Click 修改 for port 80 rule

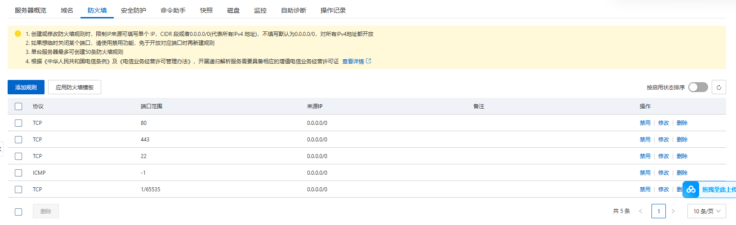tap(664, 123)
